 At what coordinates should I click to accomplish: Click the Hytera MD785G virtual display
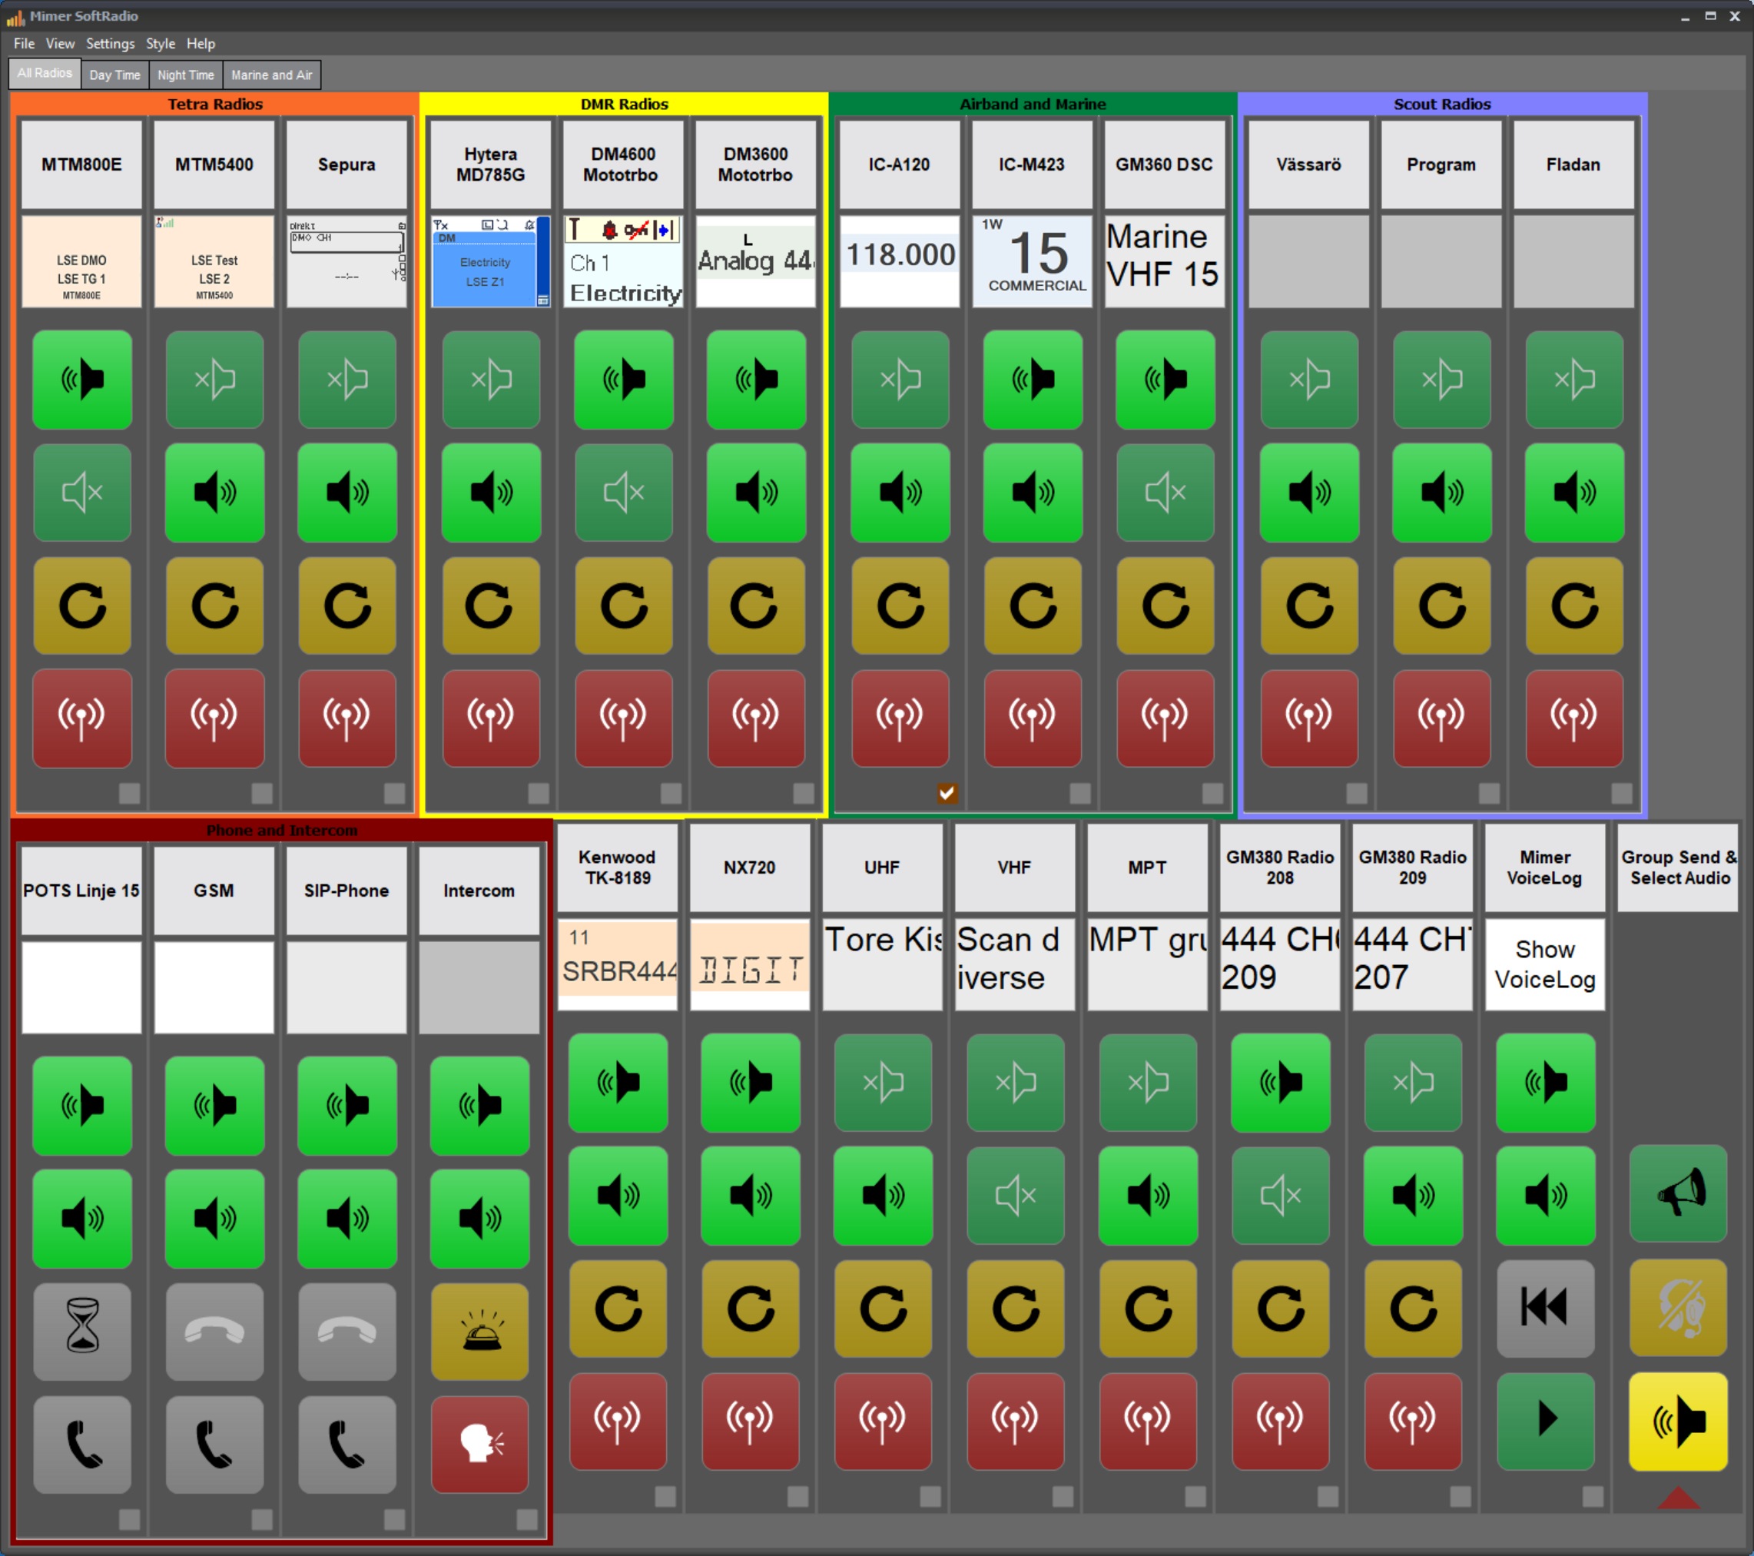pos(491,261)
